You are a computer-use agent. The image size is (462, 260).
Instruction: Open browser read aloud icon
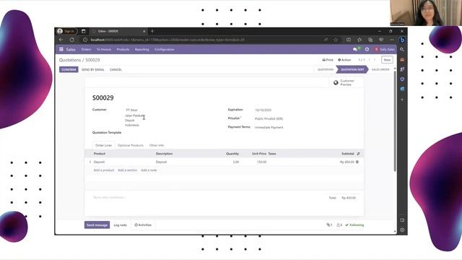click(326, 40)
